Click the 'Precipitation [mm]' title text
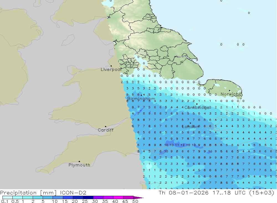Screen dimensions: 277x203 point(28,192)
